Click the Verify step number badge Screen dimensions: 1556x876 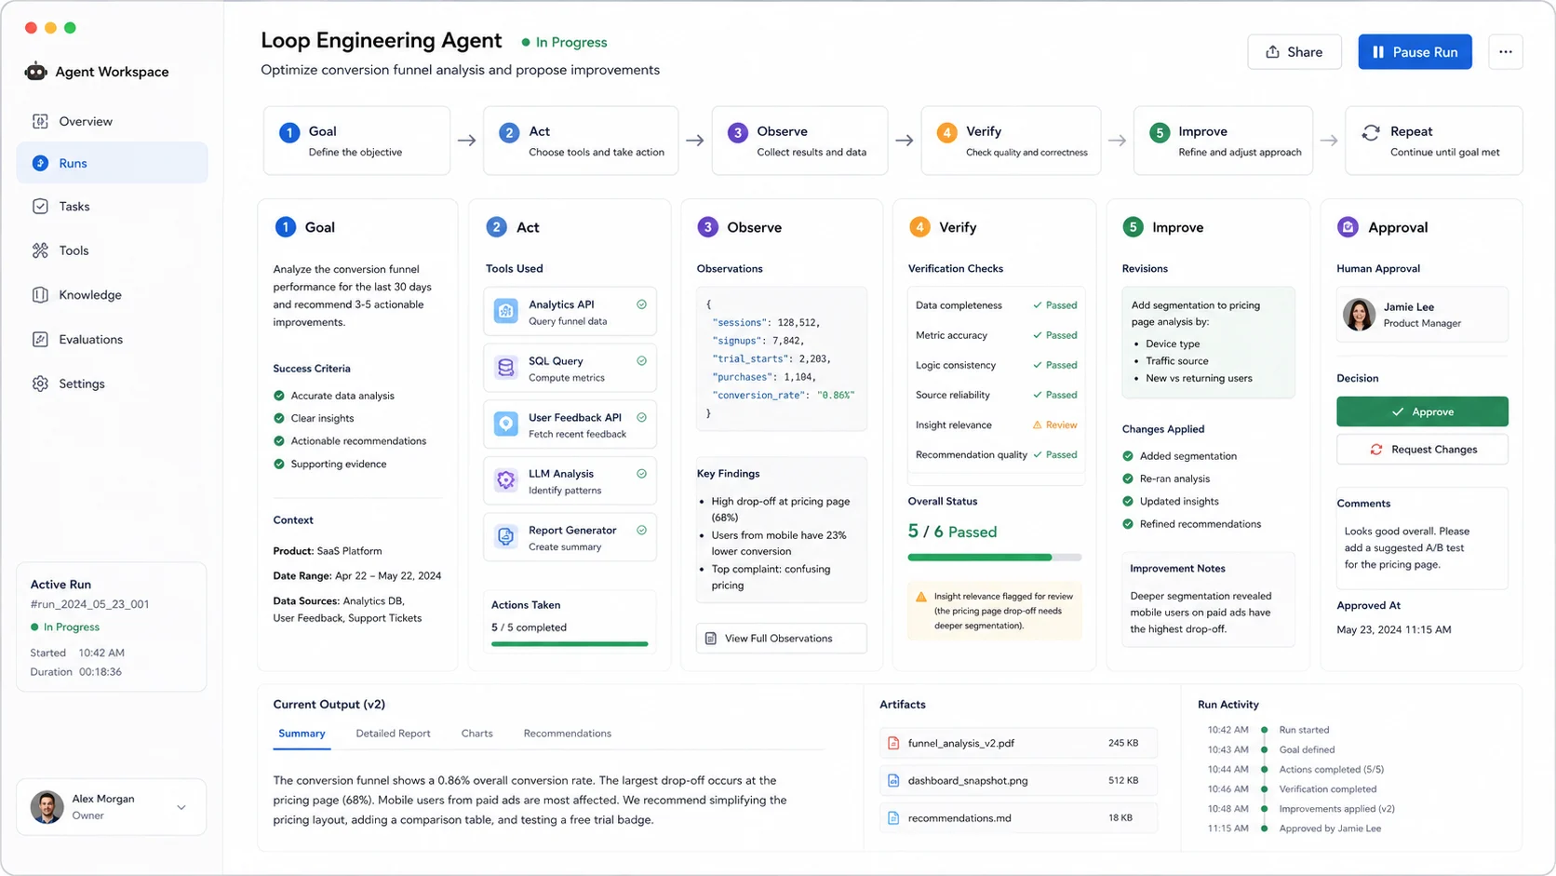946,132
